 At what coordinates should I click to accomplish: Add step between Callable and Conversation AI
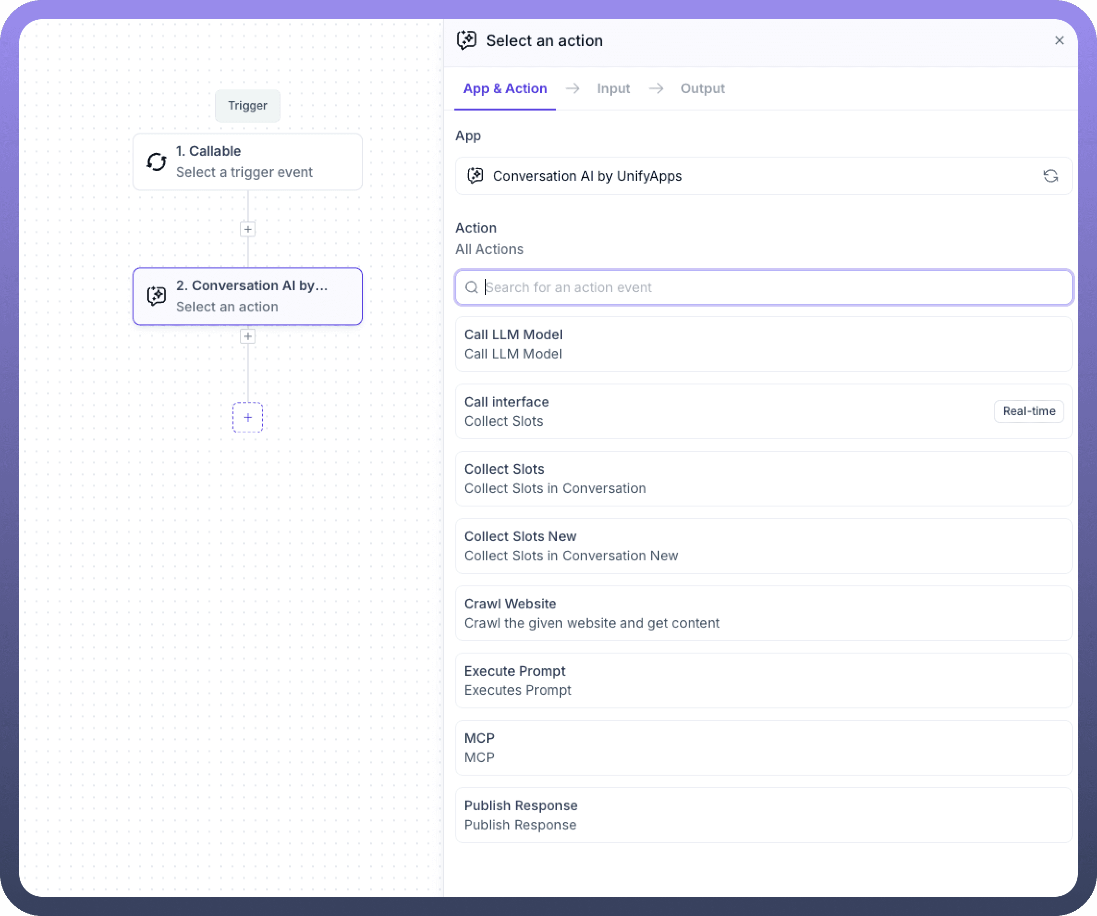(248, 229)
